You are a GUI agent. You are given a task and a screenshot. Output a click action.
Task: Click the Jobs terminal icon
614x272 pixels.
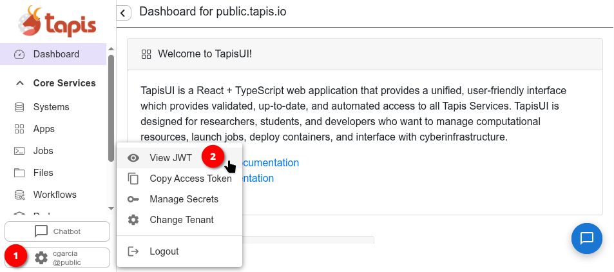point(19,151)
